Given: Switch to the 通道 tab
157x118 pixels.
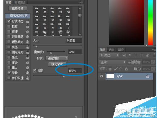Looking at the screenshot, I should [111, 50].
